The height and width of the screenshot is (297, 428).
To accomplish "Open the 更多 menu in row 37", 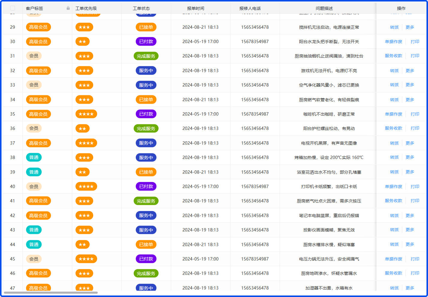I will coord(410,143).
